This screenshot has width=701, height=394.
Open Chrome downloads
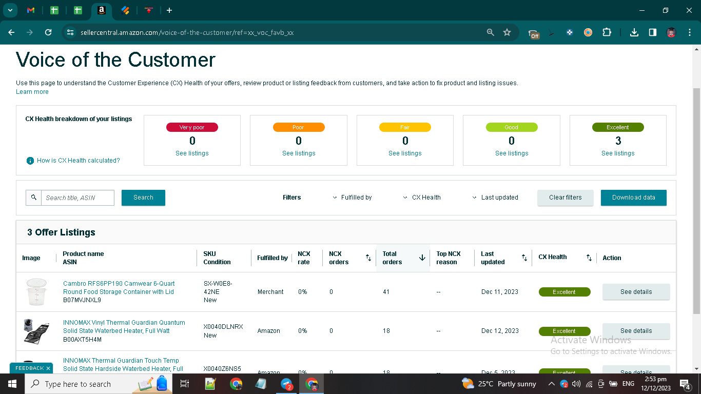[x=634, y=32]
